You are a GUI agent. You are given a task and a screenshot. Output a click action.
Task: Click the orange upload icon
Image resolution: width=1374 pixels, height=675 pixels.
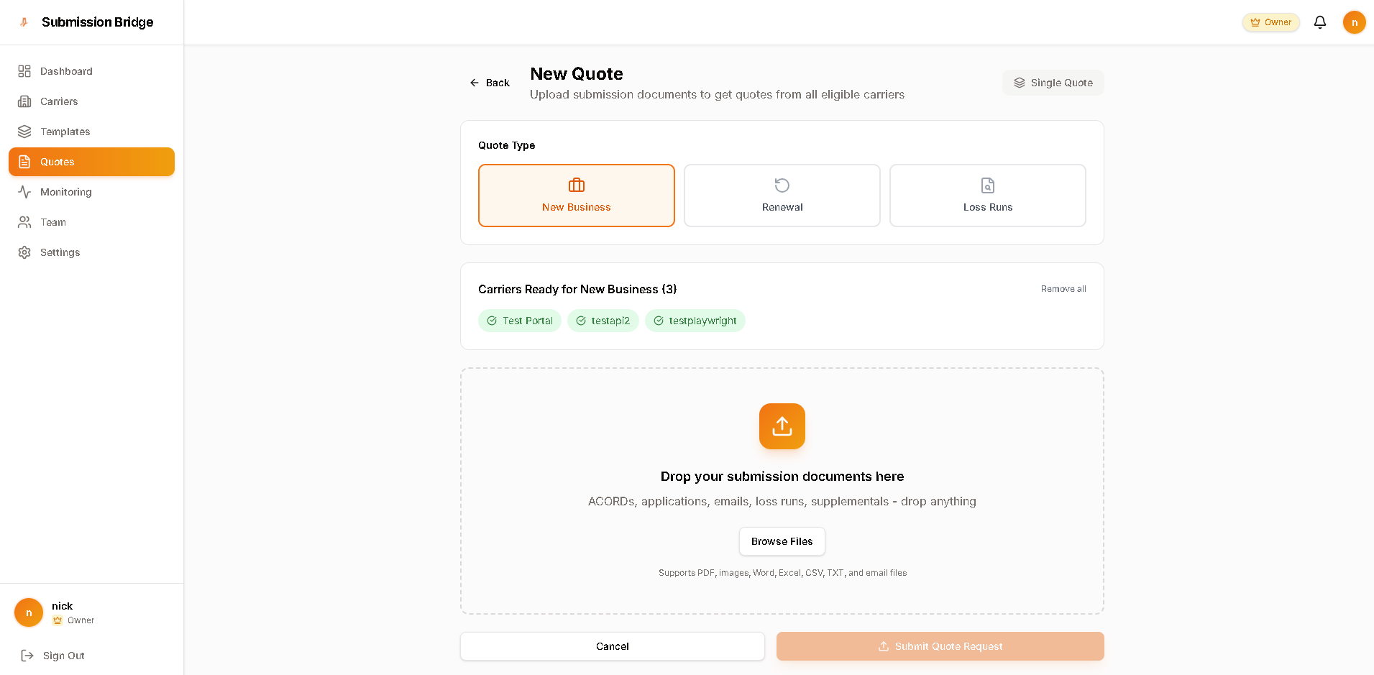[782, 426]
